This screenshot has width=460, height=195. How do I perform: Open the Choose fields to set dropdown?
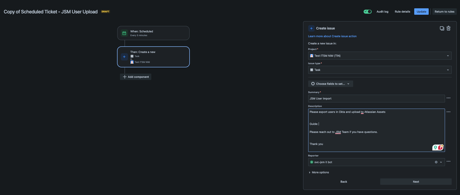[331, 84]
